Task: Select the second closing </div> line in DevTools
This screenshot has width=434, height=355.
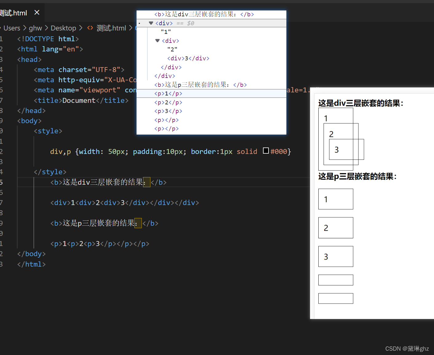Action: point(165,76)
